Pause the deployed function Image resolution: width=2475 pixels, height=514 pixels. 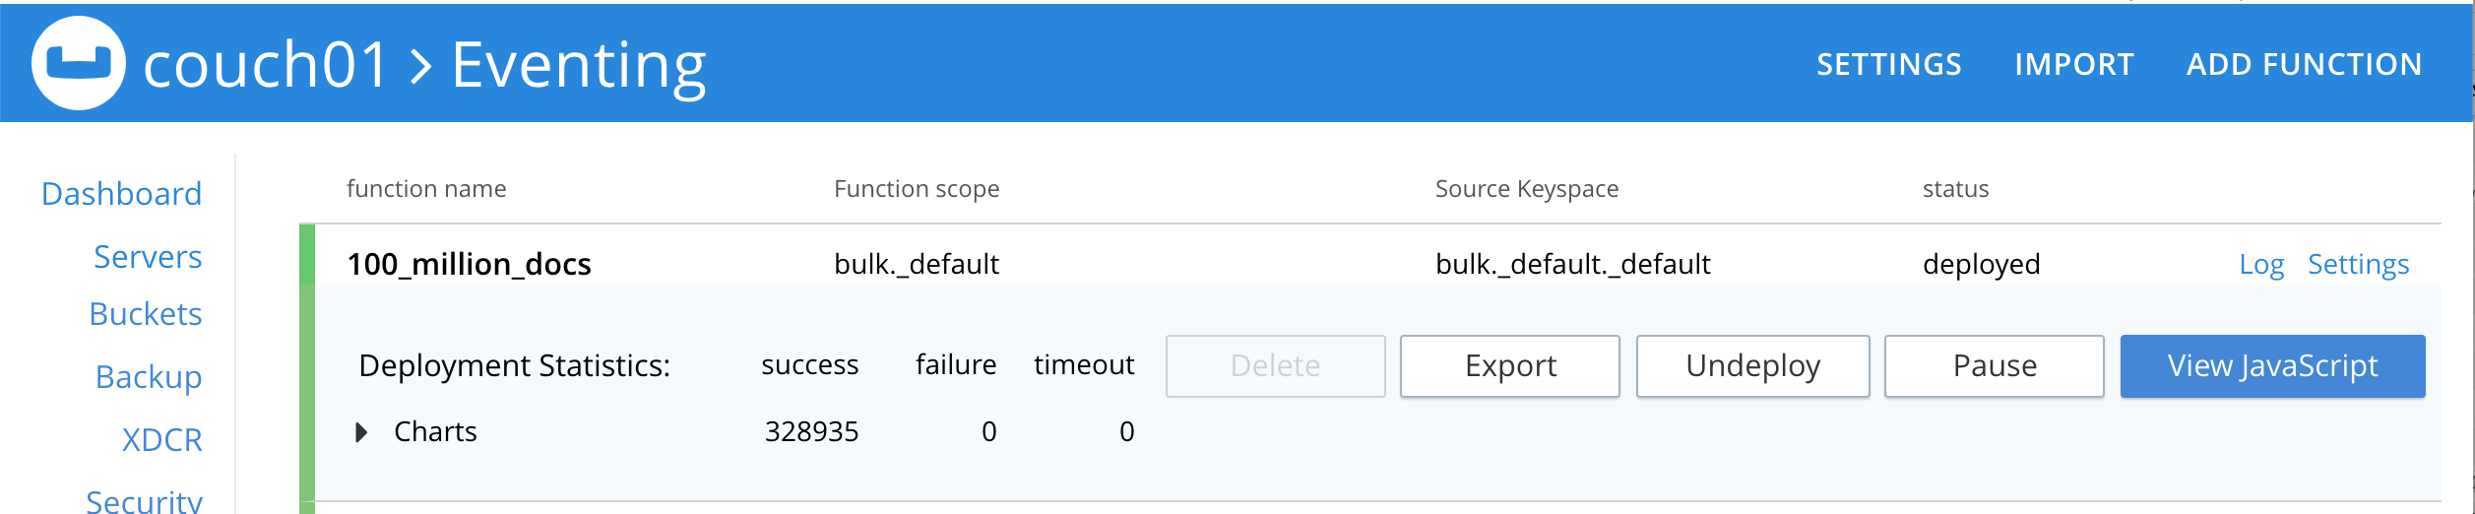point(1994,366)
